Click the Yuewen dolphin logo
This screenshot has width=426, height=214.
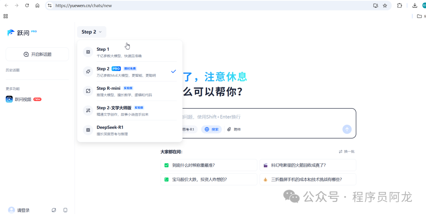click(x=11, y=33)
